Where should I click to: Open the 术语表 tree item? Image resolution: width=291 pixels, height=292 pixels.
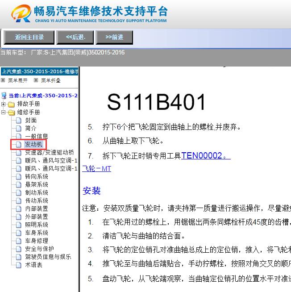34,265
